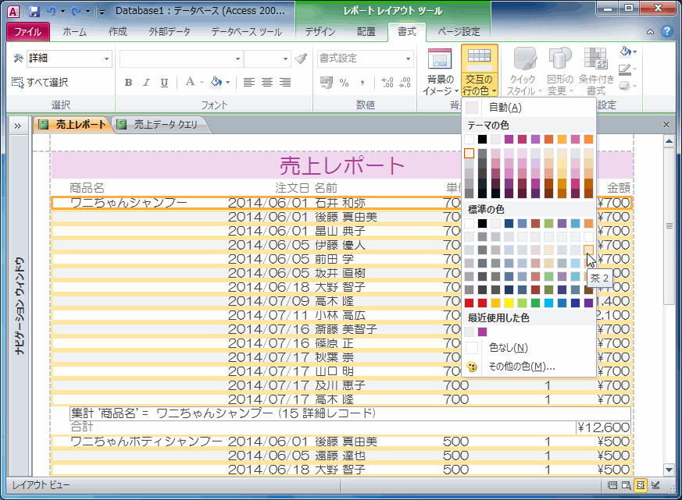The width and height of the screenshot is (682, 500).
Task: Open the font size dropdown
Action: point(287,59)
